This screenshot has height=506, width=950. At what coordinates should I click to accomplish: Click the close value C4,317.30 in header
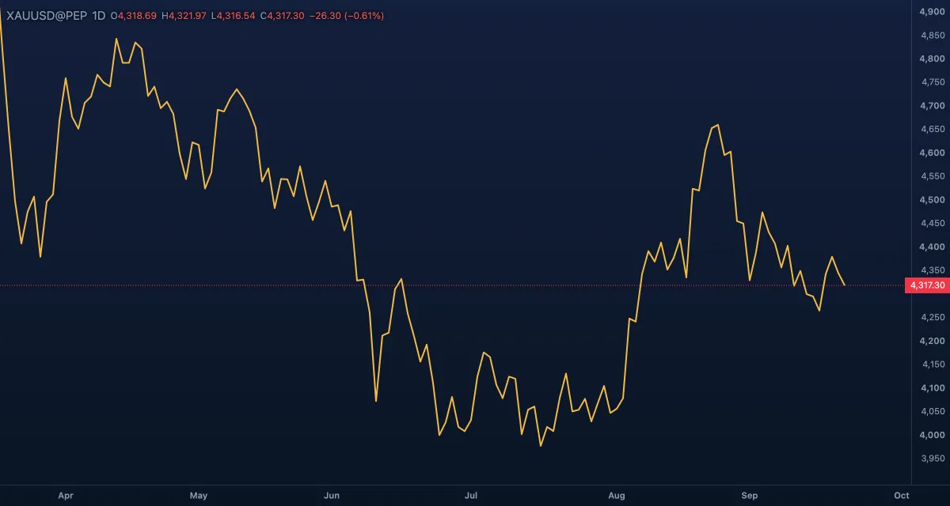point(282,16)
